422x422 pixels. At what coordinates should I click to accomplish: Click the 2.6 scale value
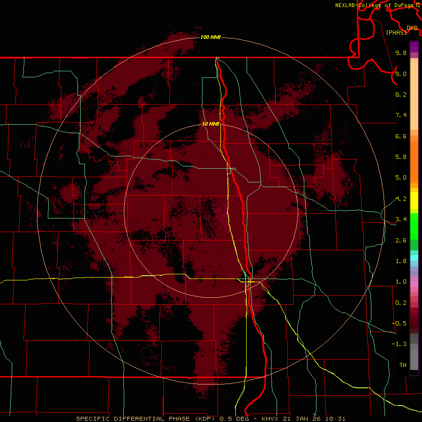pyautogui.click(x=401, y=241)
